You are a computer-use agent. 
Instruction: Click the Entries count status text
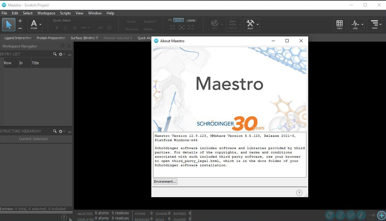point(33,209)
